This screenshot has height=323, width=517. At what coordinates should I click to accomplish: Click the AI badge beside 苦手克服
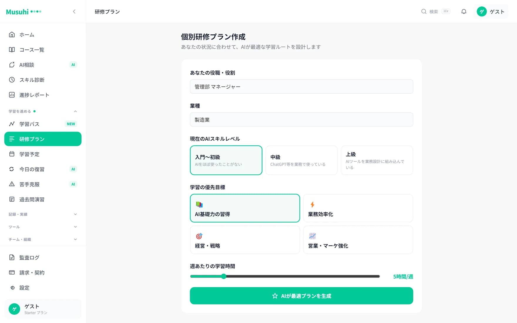click(x=73, y=184)
